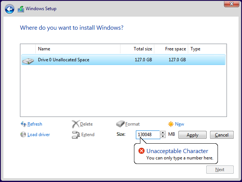Image resolution: width=242 pixels, height=182 pixels.
Task: Click the Extend partition icon
Action: pos(76,135)
